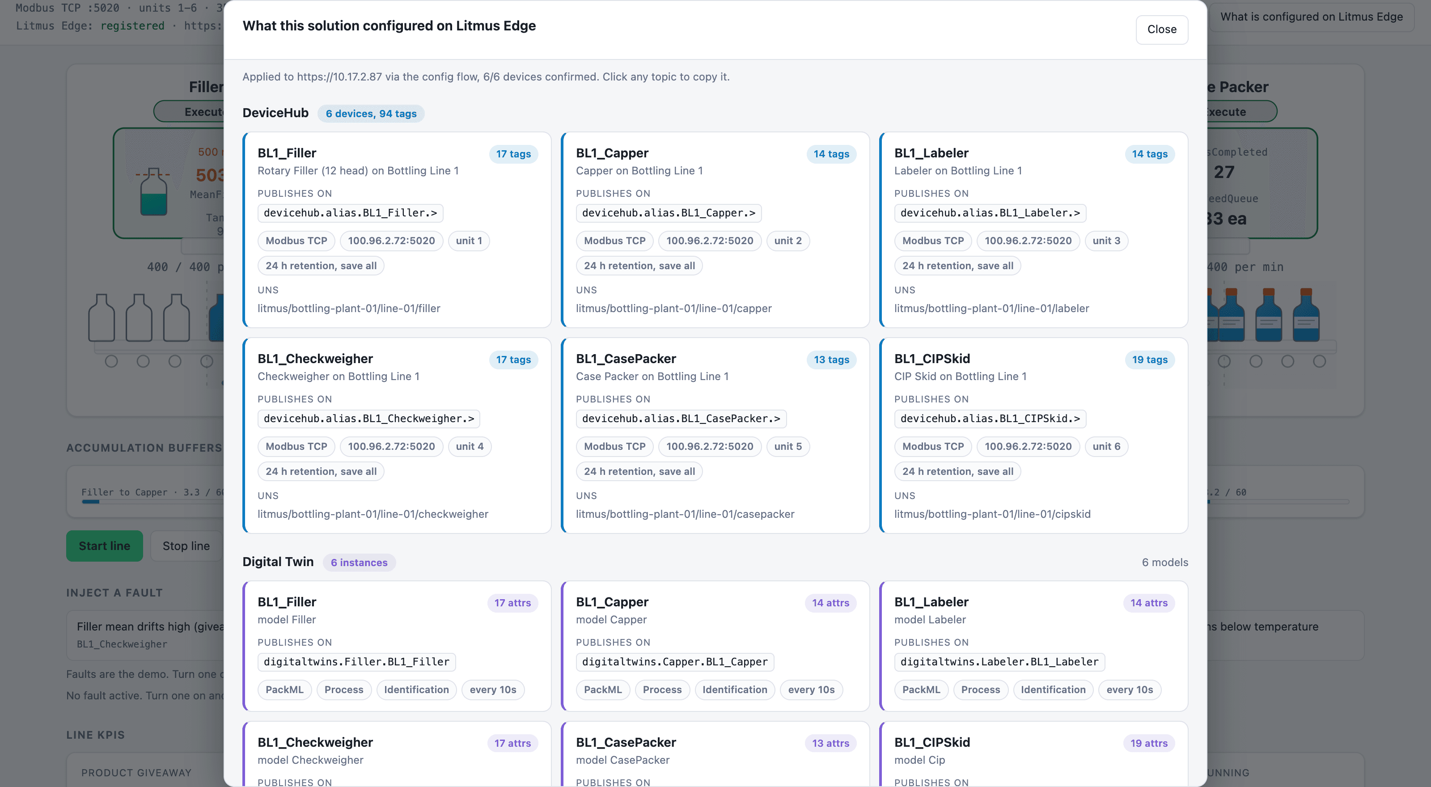Close the Litmus Edge configuration dialog
Image resolution: width=1431 pixels, height=787 pixels.
click(x=1162, y=30)
